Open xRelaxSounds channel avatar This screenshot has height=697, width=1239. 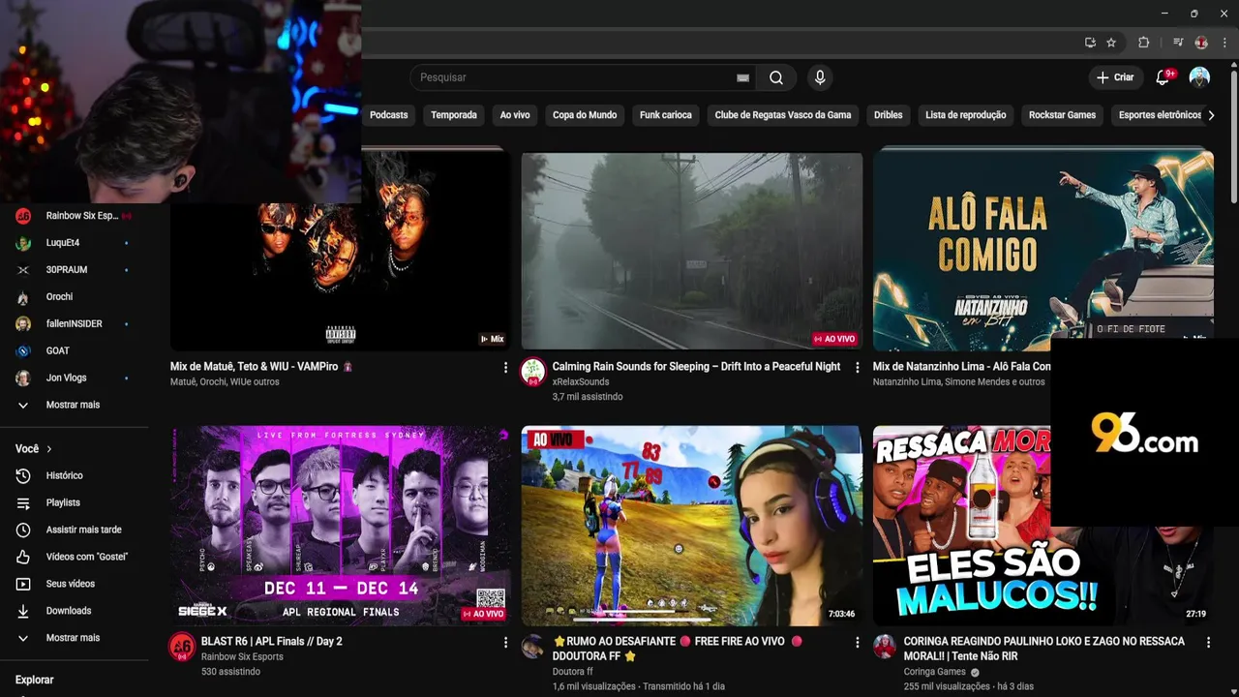[533, 372]
